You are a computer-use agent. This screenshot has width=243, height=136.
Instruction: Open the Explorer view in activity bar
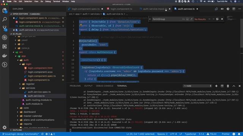click(5, 11)
